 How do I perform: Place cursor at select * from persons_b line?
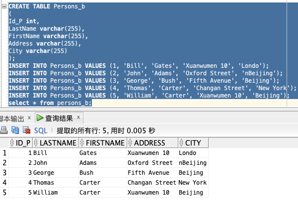pyautogui.click(x=50, y=103)
